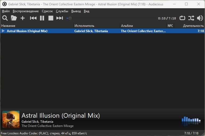This screenshot has width=205, height=136.
Task: Toggle shuffle mode
Action: click(x=191, y=18)
